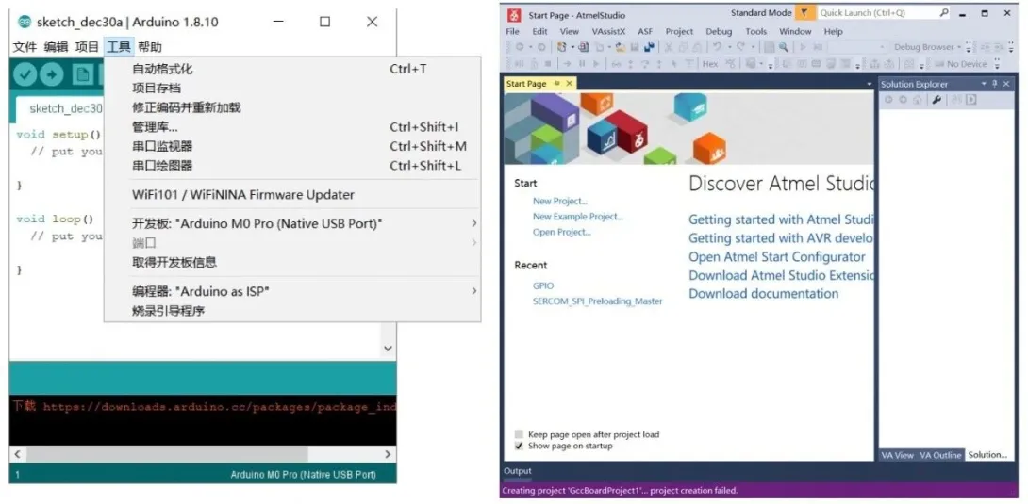Open recent project SERCOM_SPI_Preloading_Master
This screenshot has width=1028, height=504.
tap(597, 301)
